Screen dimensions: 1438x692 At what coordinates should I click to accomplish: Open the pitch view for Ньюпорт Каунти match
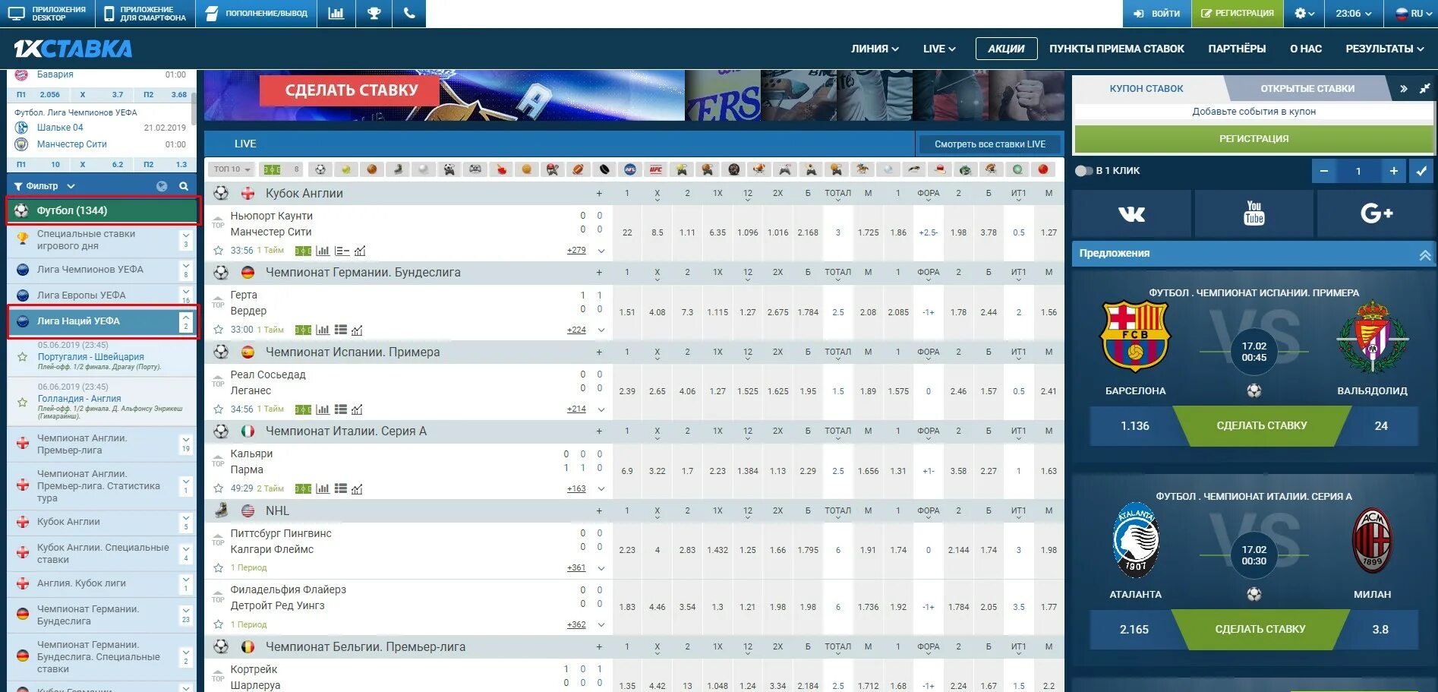point(303,251)
